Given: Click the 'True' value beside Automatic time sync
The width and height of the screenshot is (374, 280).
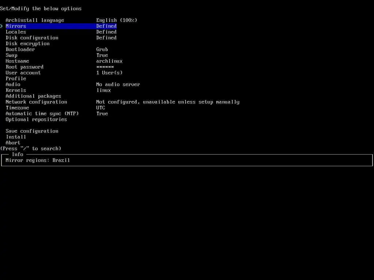Looking at the screenshot, I should coord(102,114).
